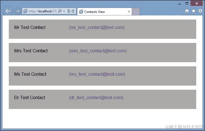Minimize the browser window
The height and width of the screenshot is (131, 205).
pyautogui.click(x=179, y=4)
